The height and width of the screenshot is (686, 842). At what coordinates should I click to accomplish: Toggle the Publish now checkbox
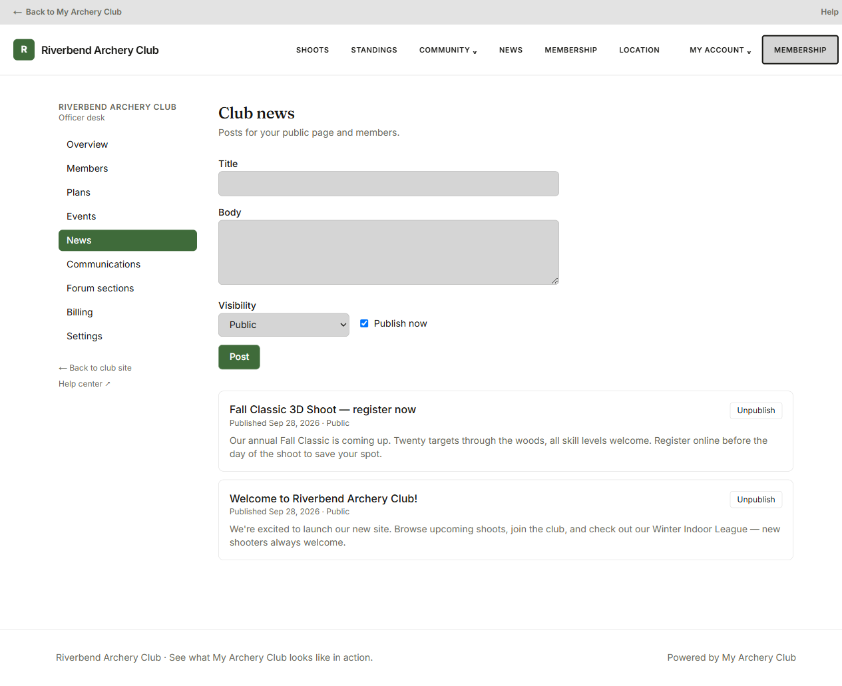364,323
